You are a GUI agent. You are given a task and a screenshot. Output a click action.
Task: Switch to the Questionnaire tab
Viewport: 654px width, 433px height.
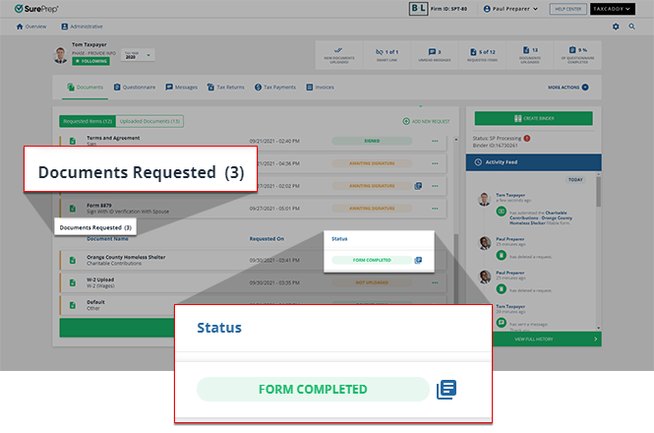(x=135, y=88)
